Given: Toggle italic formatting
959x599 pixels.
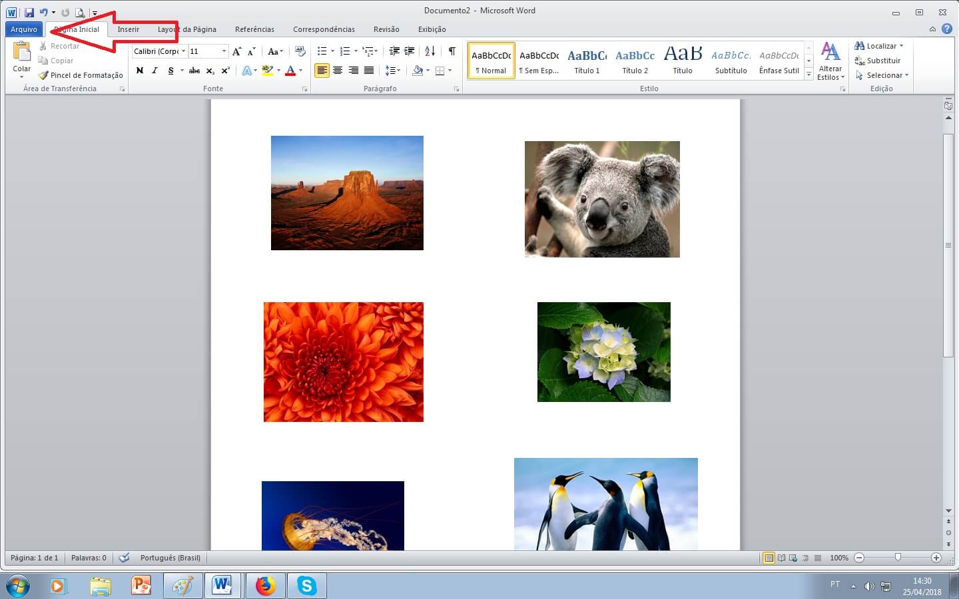Looking at the screenshot, I should click(155, 71).
